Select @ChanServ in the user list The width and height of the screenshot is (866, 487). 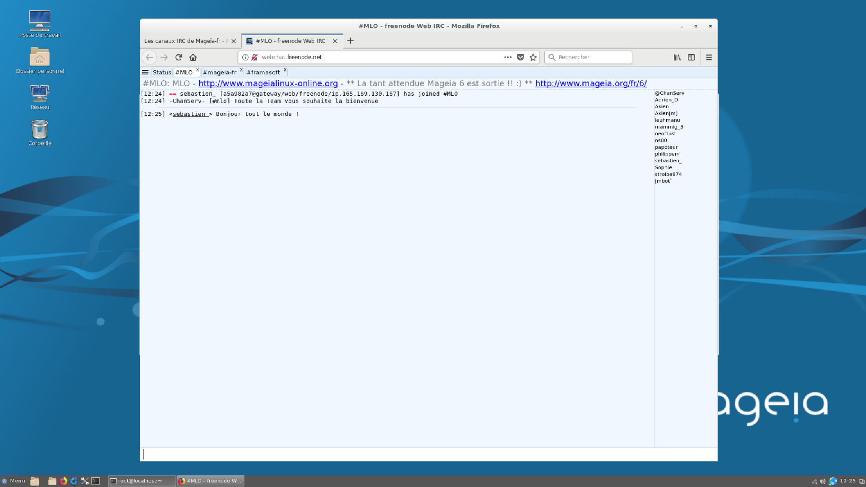[x=669, y=93]
